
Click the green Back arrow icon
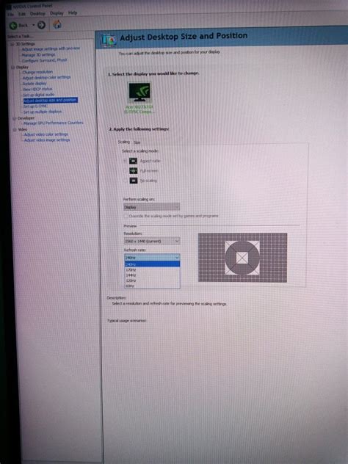13,26
